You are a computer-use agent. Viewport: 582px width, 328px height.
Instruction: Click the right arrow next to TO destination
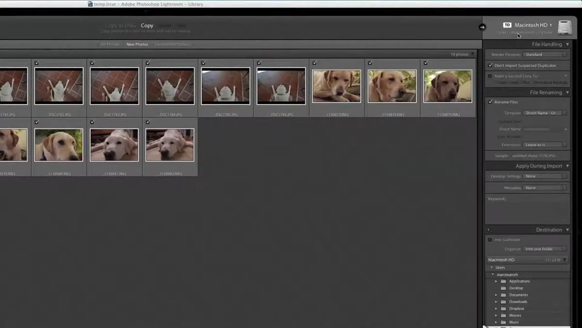482,27
